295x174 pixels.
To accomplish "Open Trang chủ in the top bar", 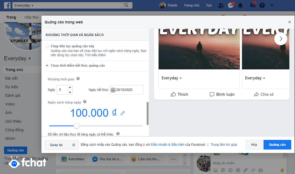I will [192, 5].
